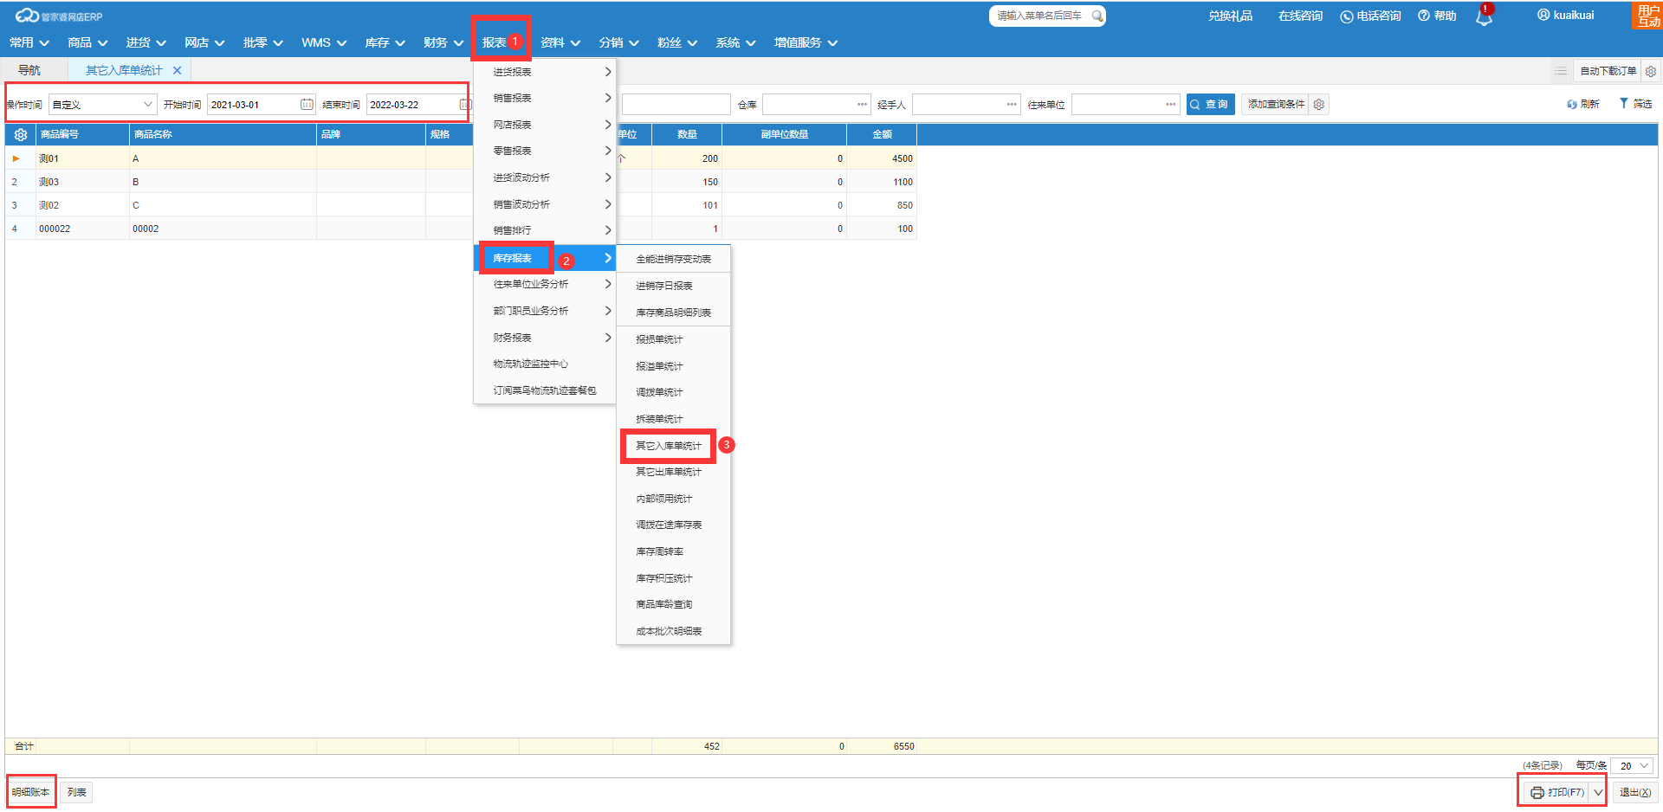Open the 财务报表 submenu
Image resolution: width=1663 pixels, height=812 pixels.
[x=544, y=338]
